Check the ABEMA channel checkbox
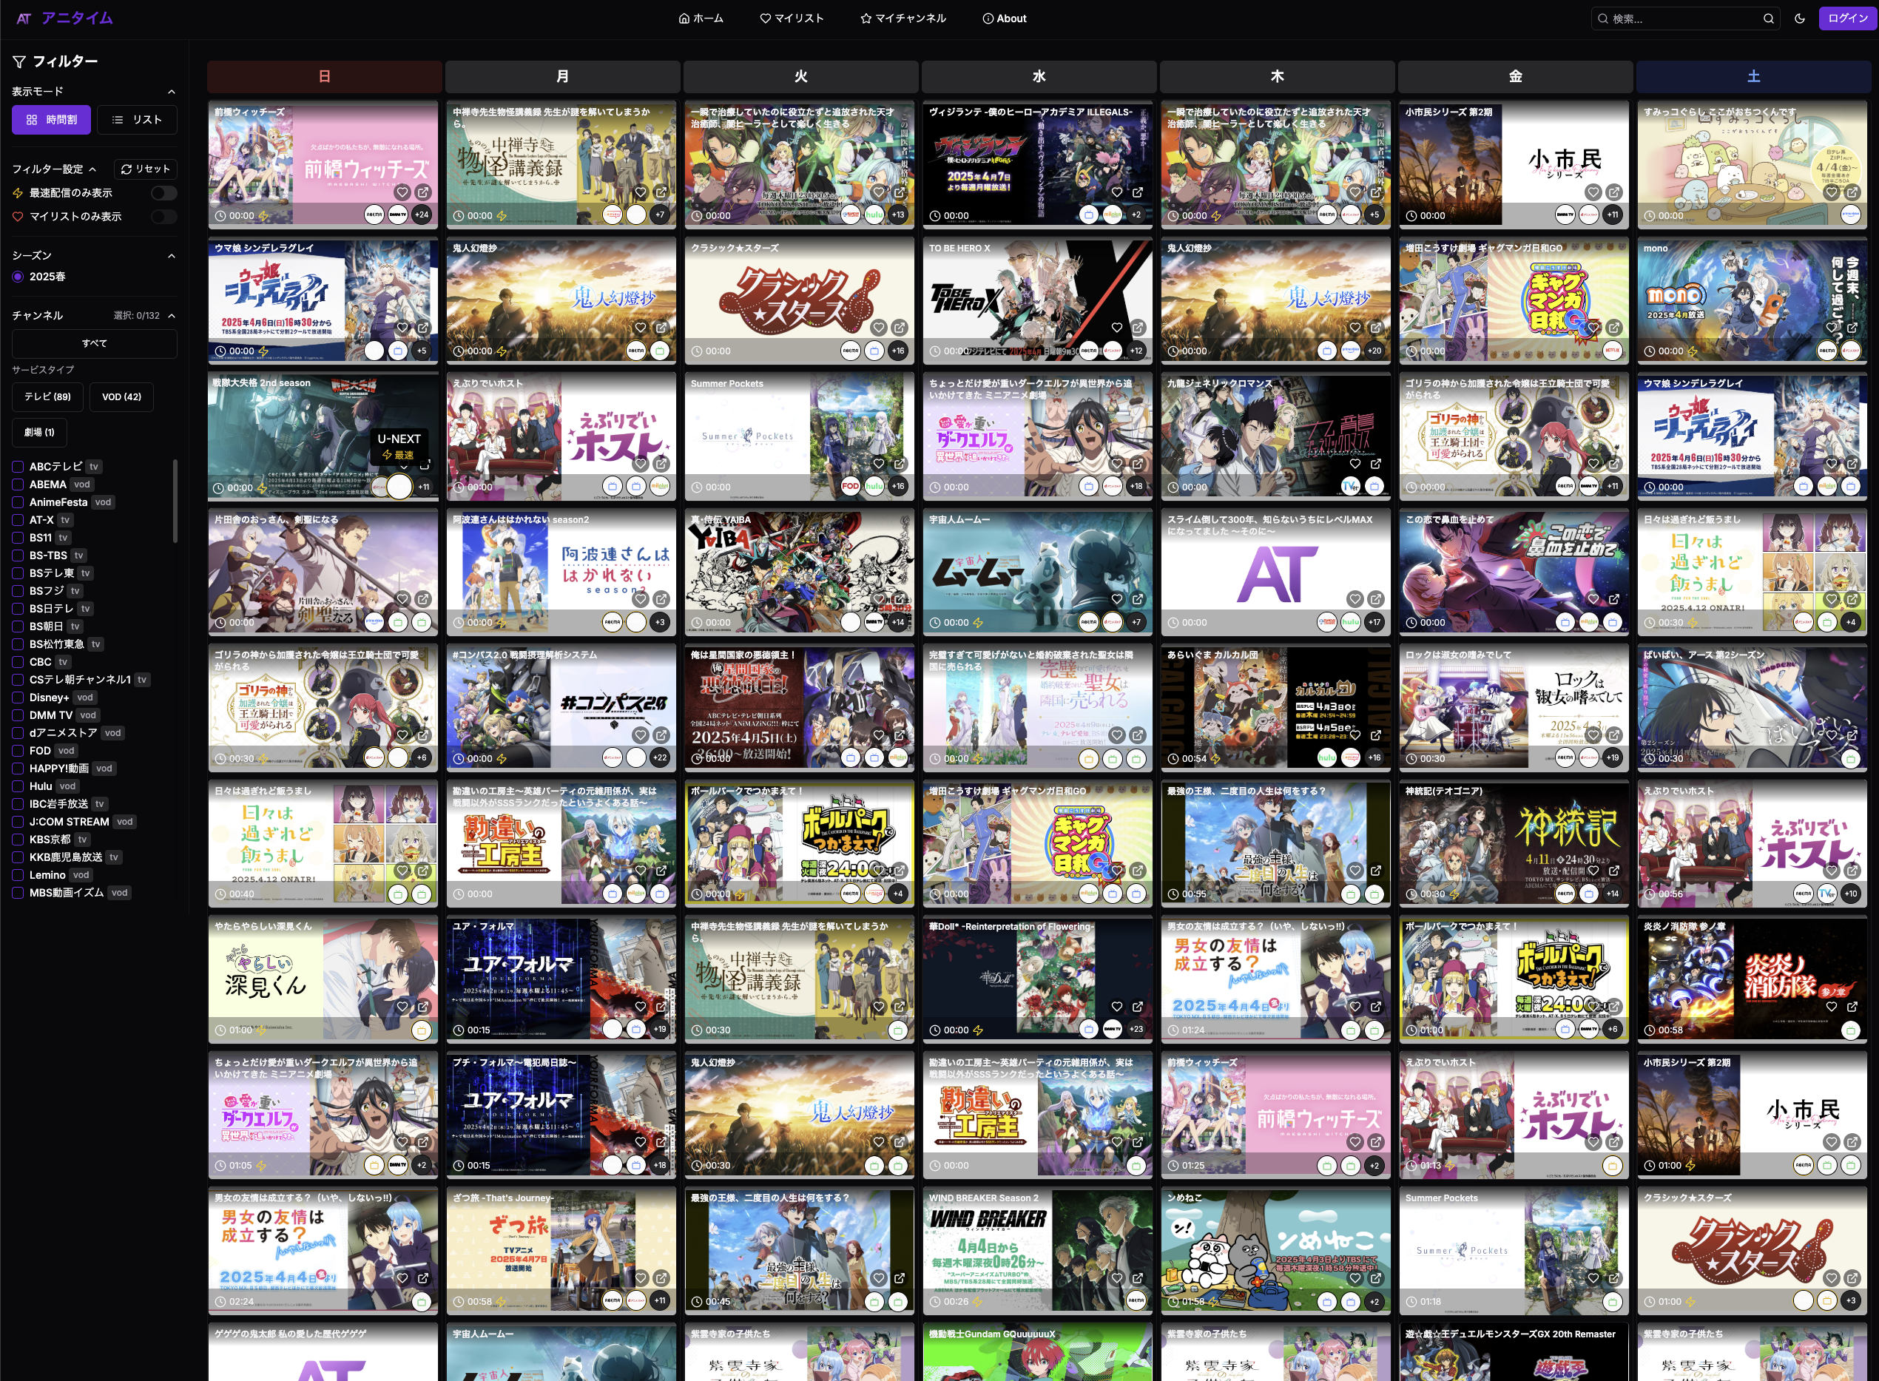Screen dimensions: 1879x1381 (x=17, y=484)
